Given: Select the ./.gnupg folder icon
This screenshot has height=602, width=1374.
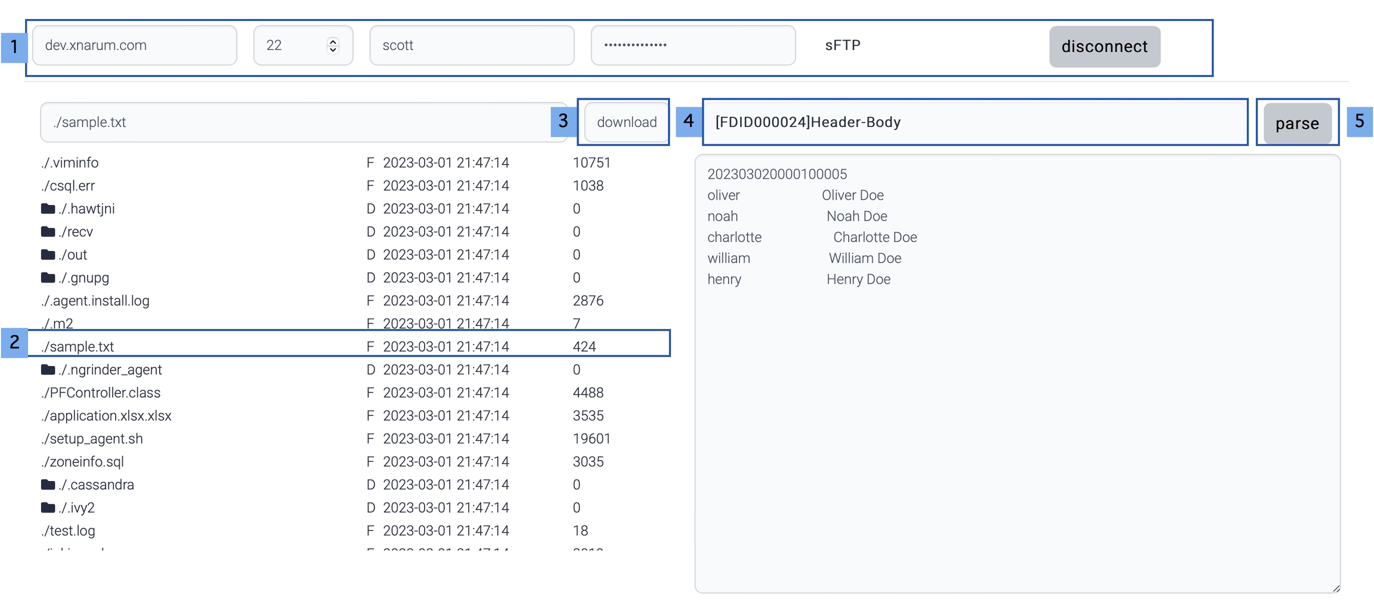Looking at the screenshot, I should [48, 278].
